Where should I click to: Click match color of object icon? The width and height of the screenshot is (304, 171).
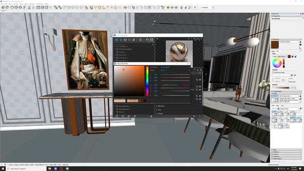(293, 57)
